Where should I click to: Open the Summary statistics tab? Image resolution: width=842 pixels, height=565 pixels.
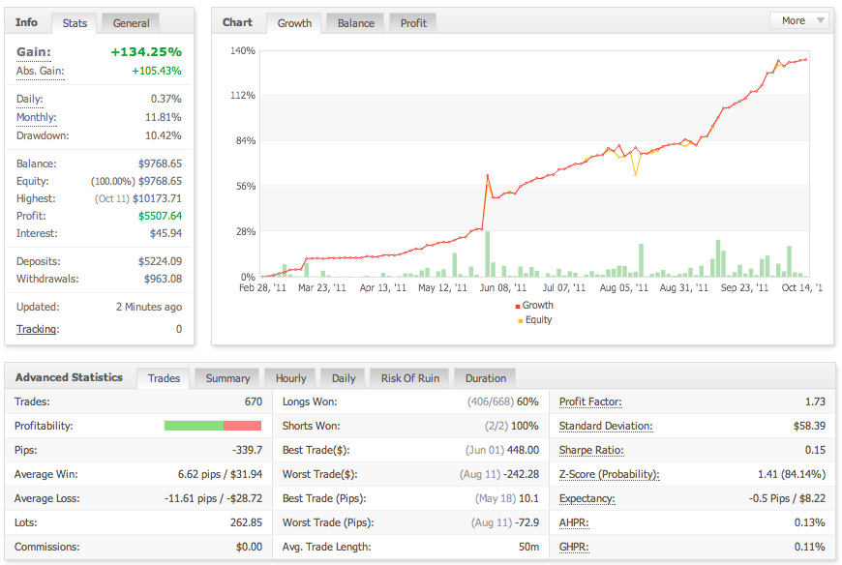(227, 378)
